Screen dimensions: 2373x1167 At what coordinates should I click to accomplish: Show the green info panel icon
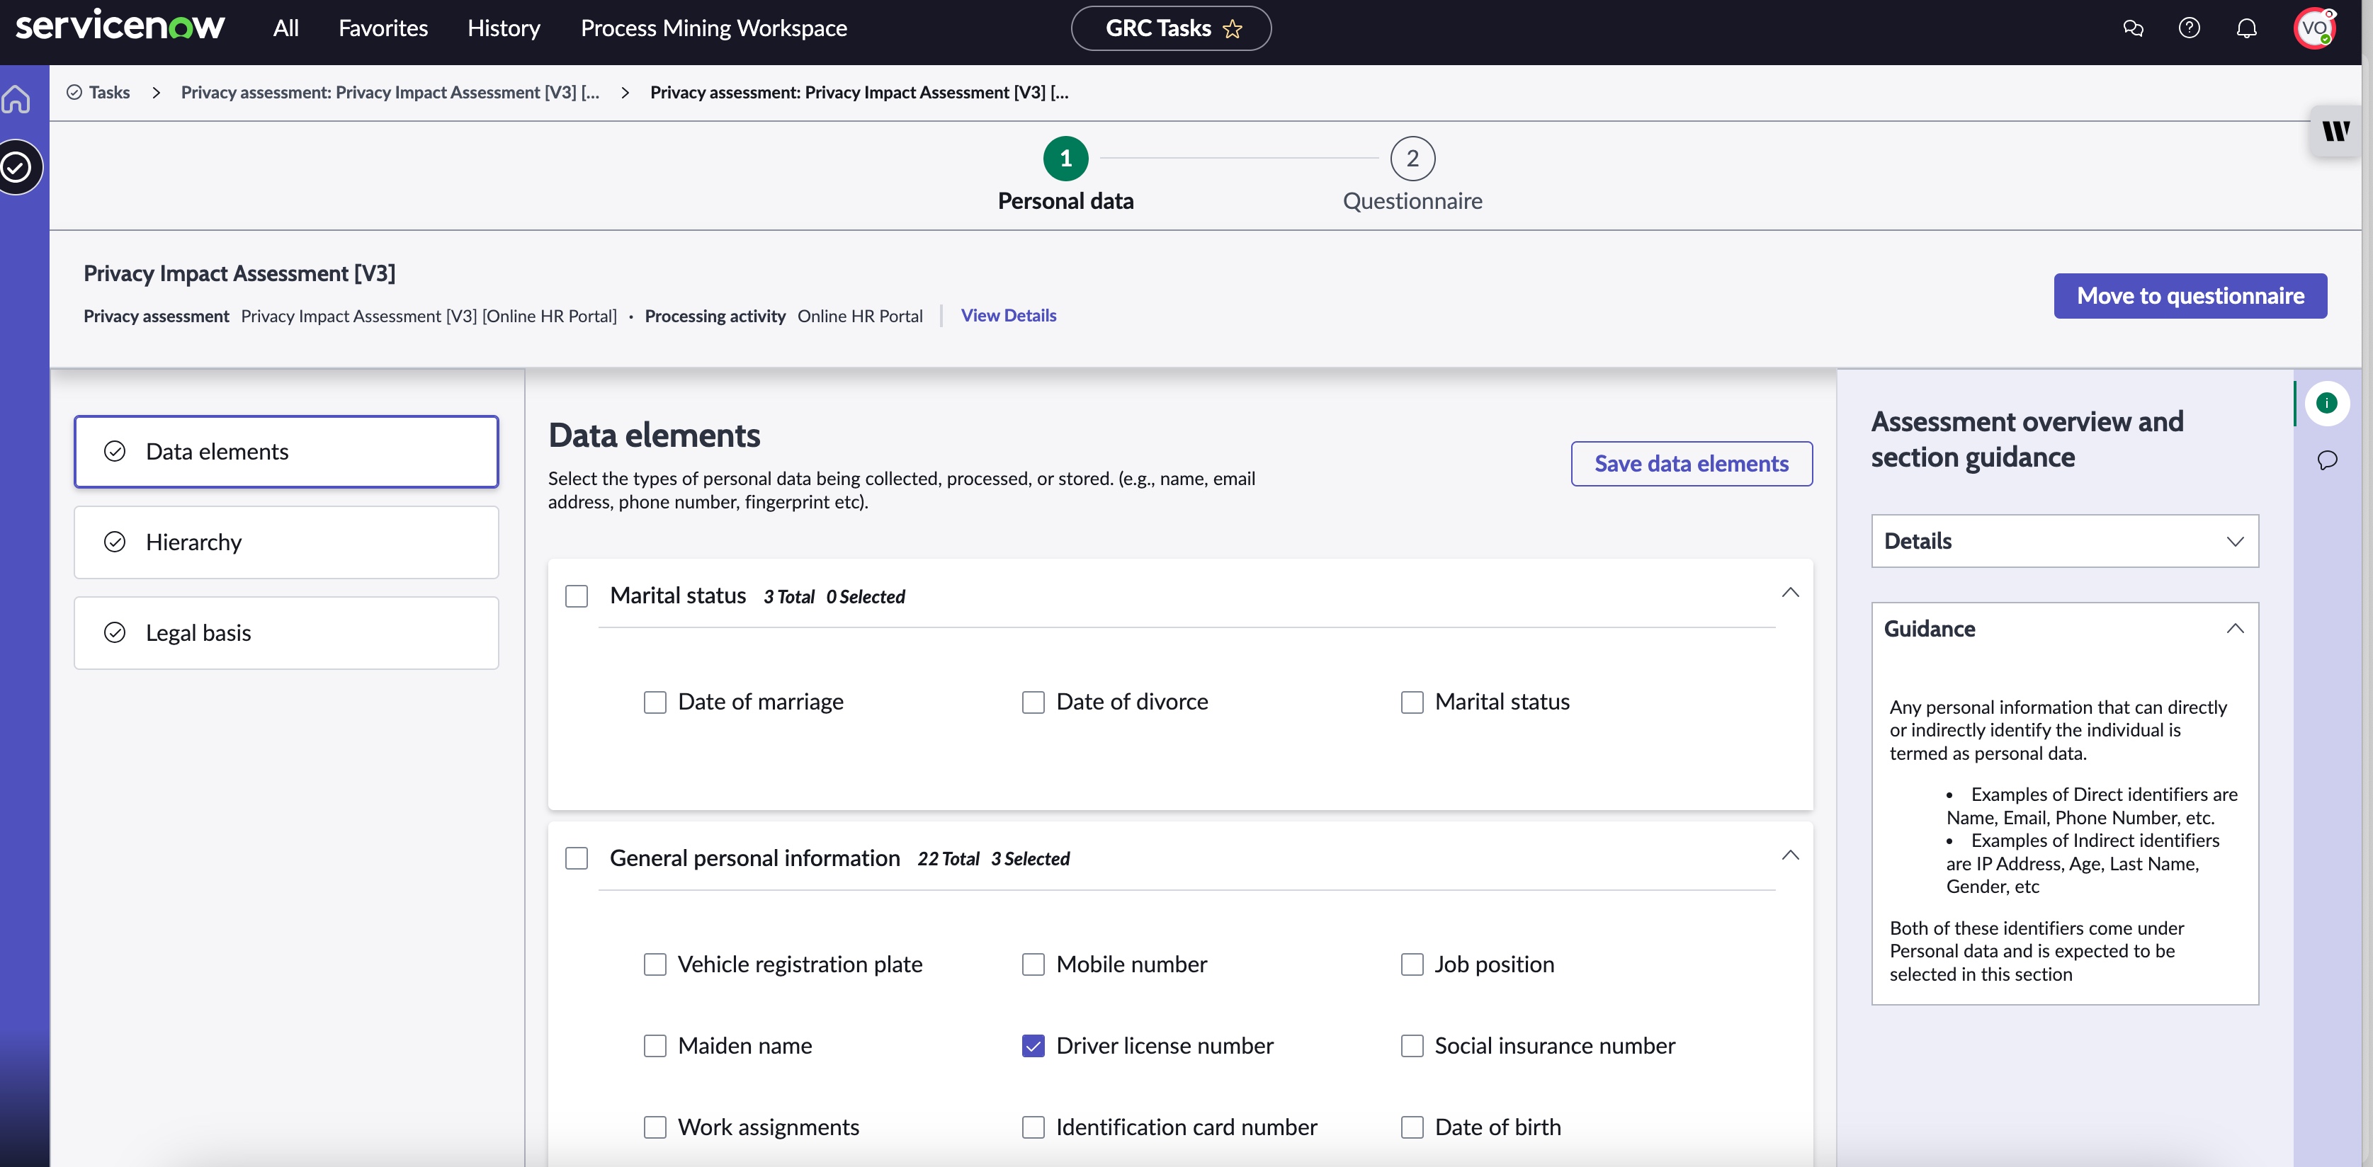tap(2327, 402)
